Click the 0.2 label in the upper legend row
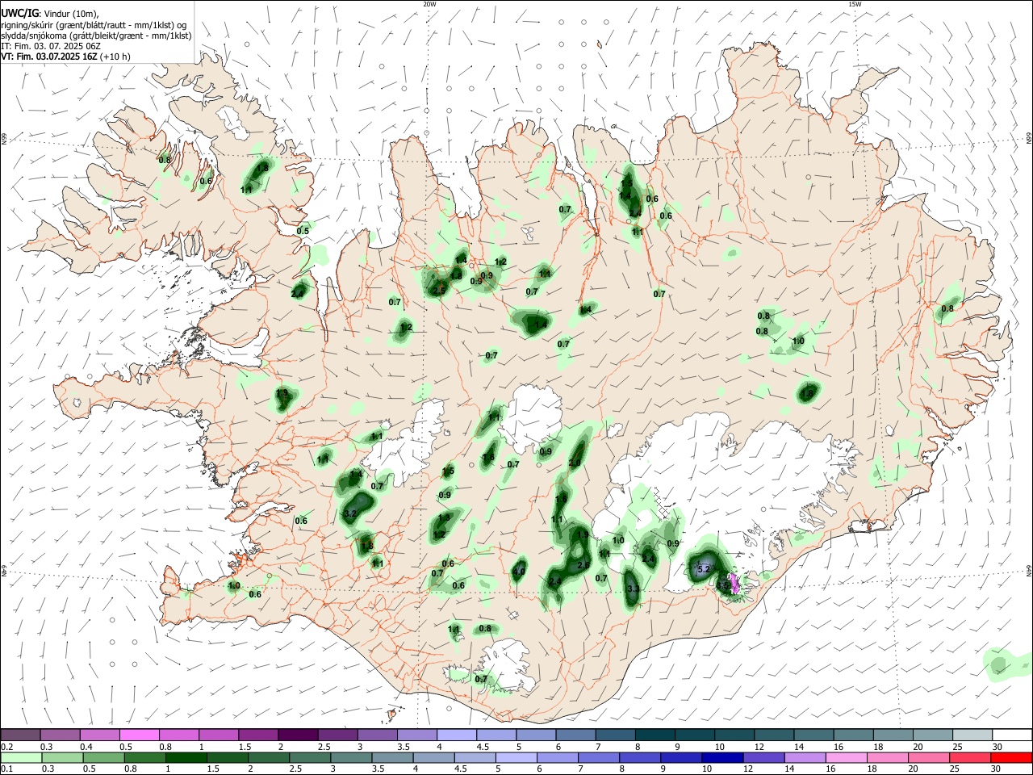 (7, 747)
